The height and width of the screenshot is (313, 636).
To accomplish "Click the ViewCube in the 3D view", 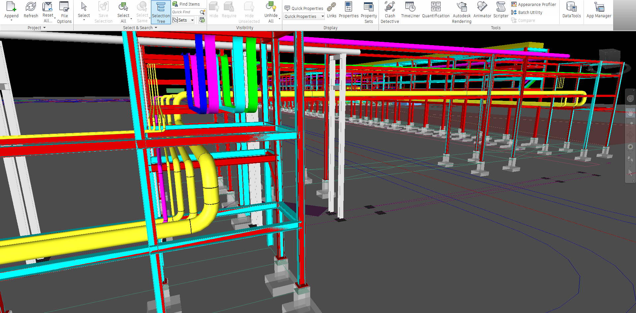I will pos(609,58).
